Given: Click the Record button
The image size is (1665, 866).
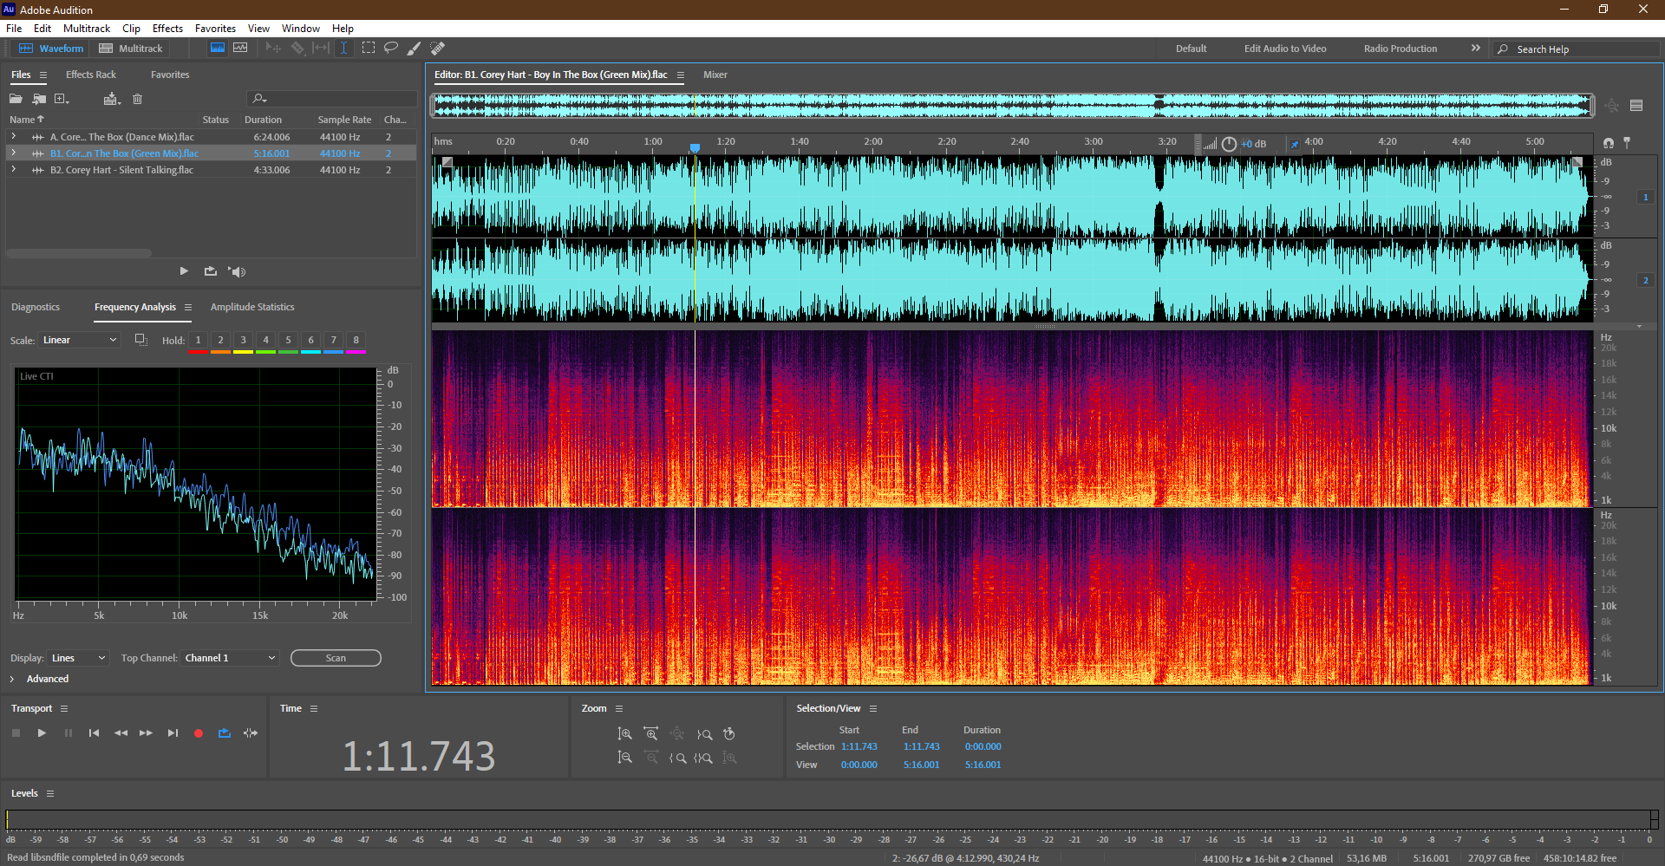Looking at the screenshot, I should [199, 733].
